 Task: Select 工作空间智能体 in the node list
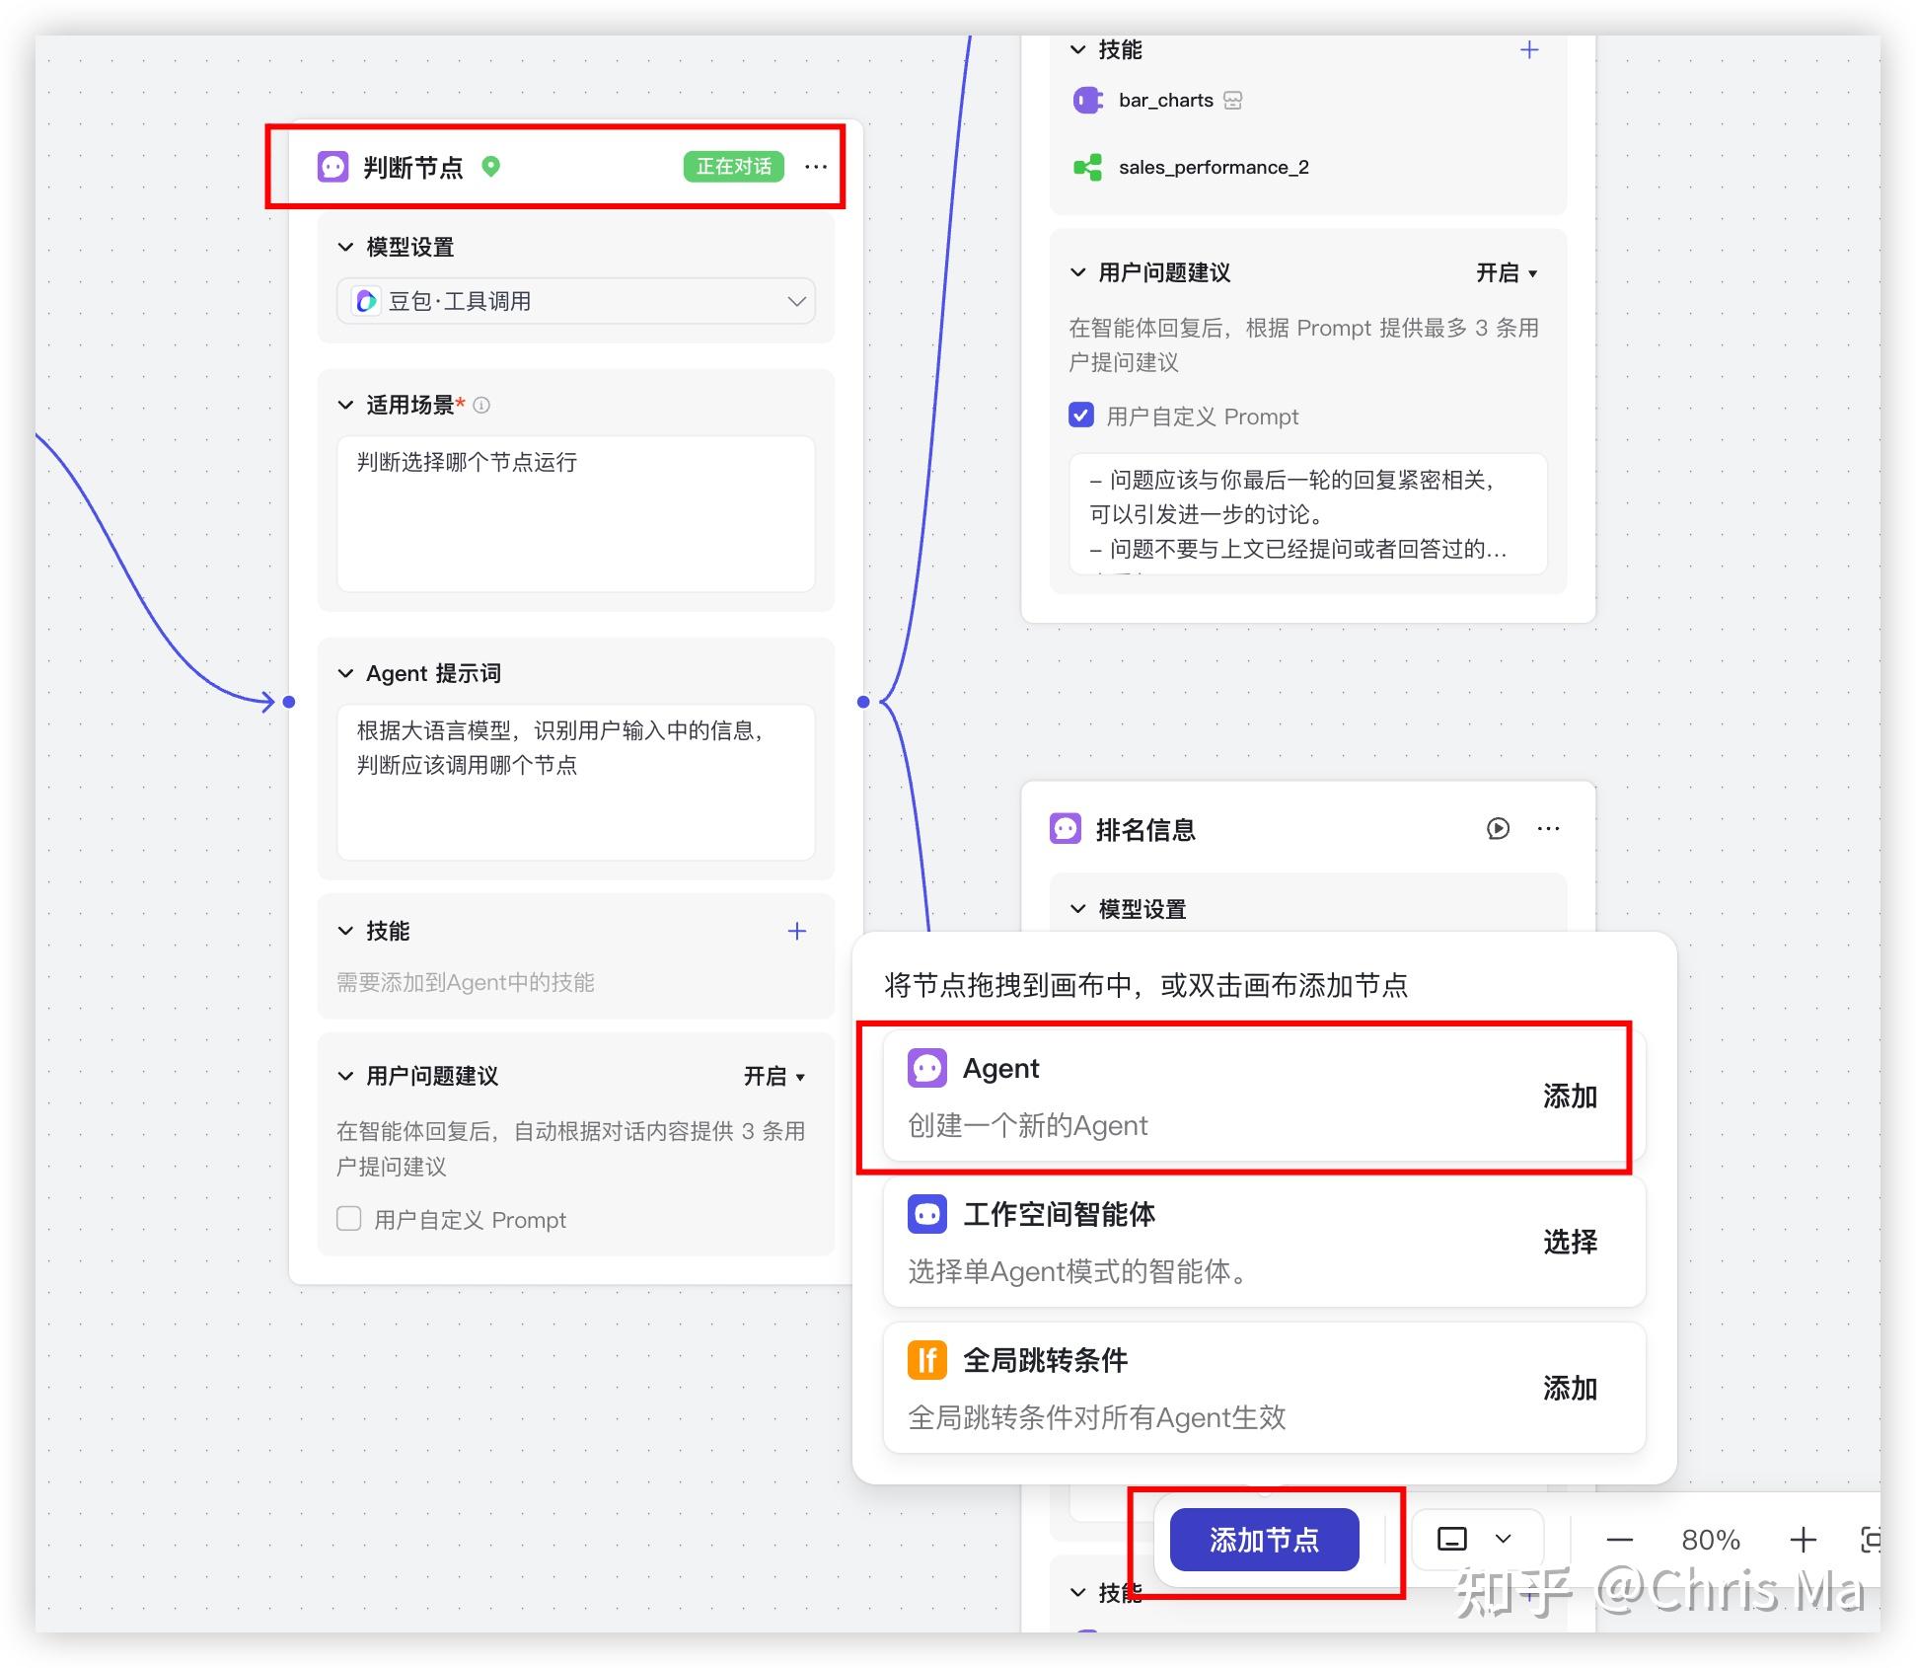1569,1242
